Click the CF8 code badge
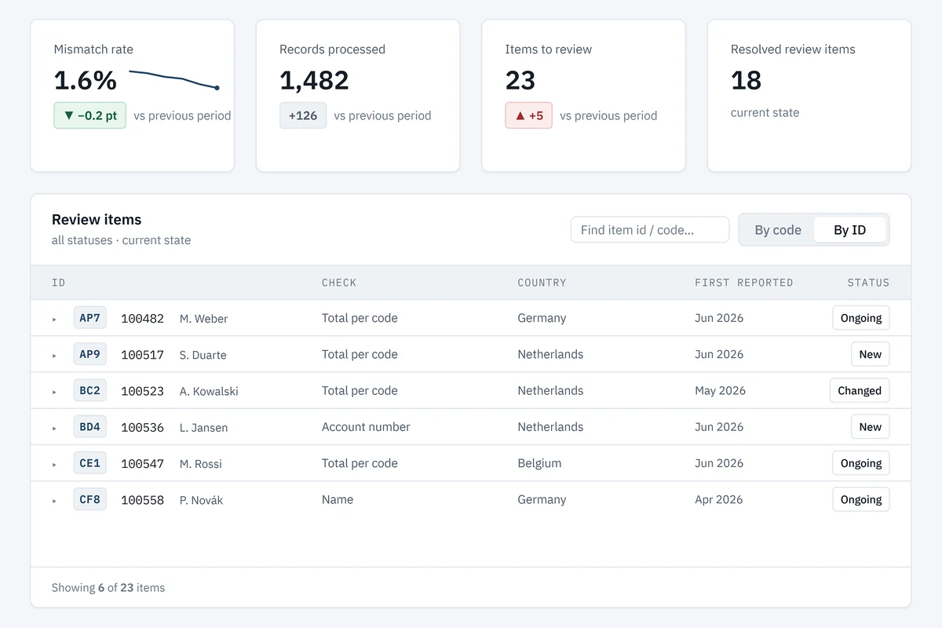942x628 pixels. pyautogui.click(x=89, y=499)
